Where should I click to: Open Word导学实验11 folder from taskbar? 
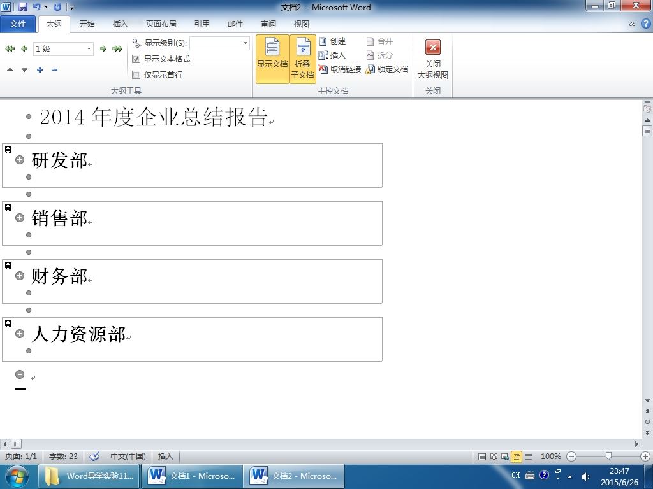coord(89,476)
